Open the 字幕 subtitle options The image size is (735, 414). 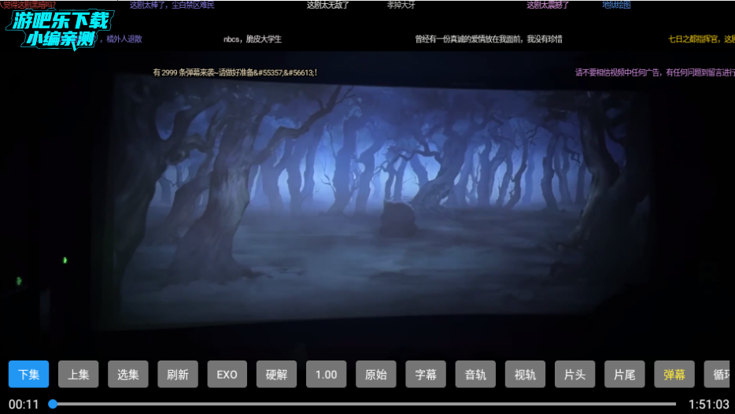point(426,374)
